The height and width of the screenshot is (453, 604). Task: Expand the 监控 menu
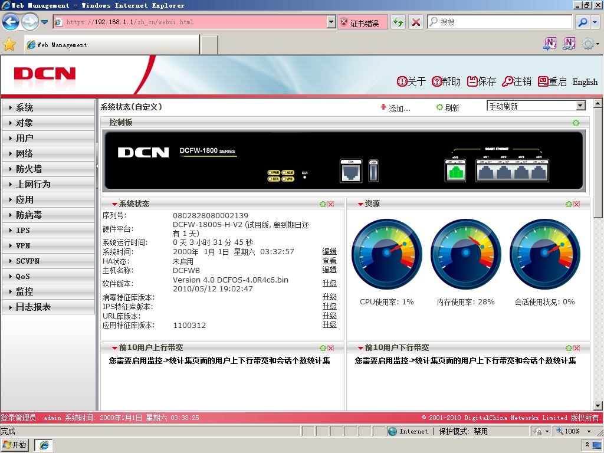click(x=48, y=291)
